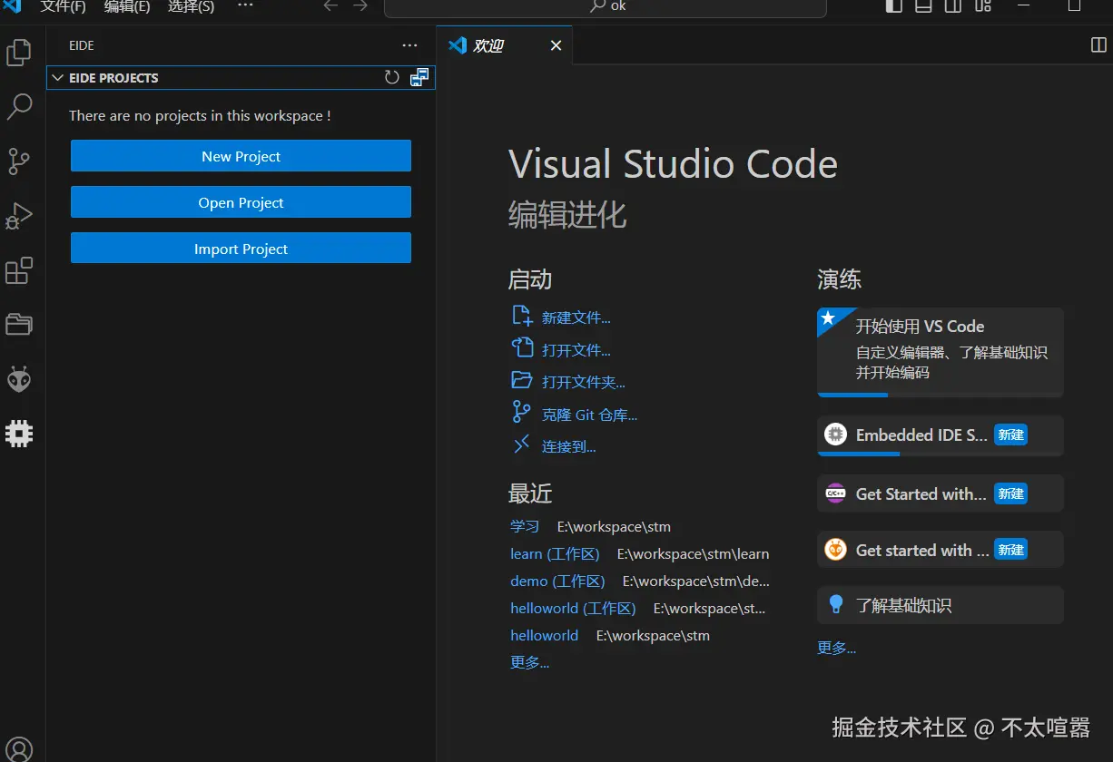Toggle the primary sidebar layout button
1113x762 pixels.
894,6
